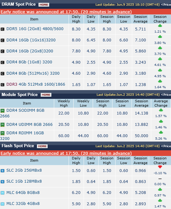This screenshot has height=209, width=171.
Task: Open MLC 32Gb 4GBx8 flash link
Action: [23, 204]
